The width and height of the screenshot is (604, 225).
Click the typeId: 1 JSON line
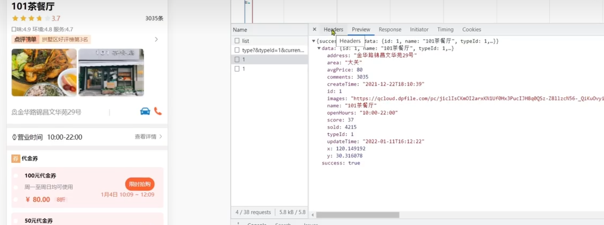click(341, 134)
